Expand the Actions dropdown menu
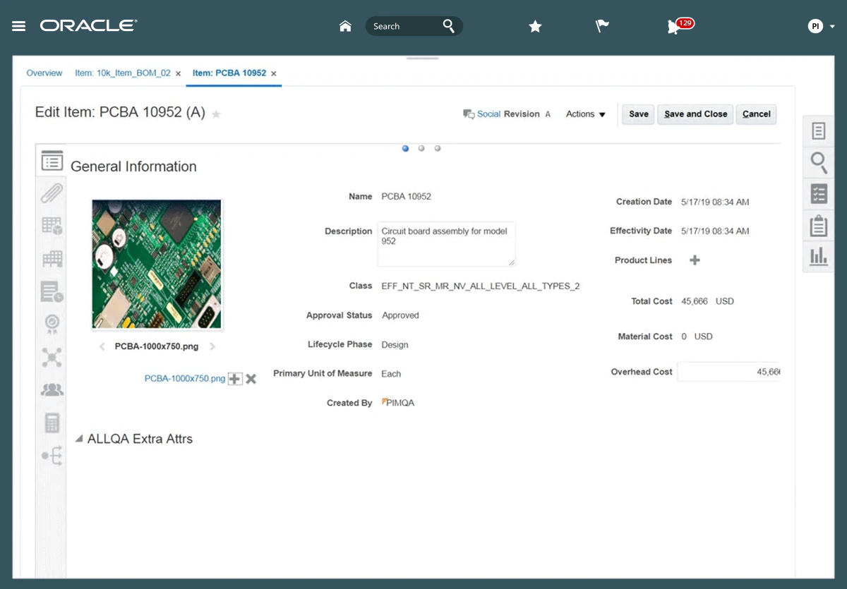Image resolution: width=847 pixels, height=589 pixels. (585, 114)
